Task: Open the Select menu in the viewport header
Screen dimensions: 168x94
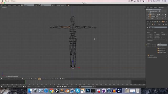Action: click(10, 79)
